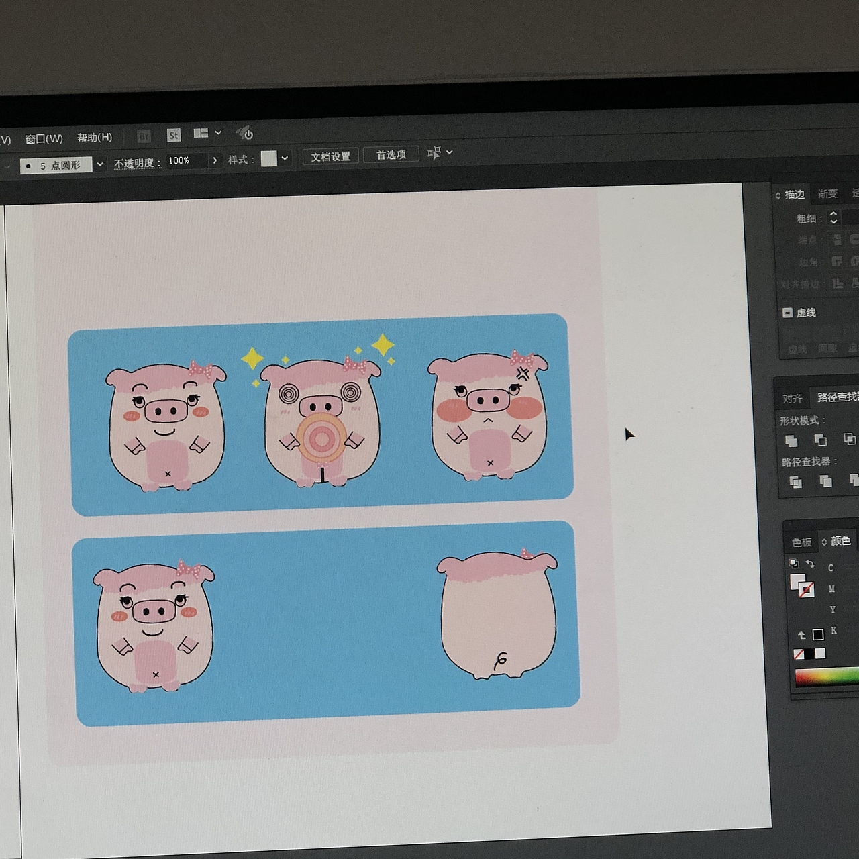Open Adobe Stock via the St icon
This screenshot has width=859, height=859.
tap(173, 135)
